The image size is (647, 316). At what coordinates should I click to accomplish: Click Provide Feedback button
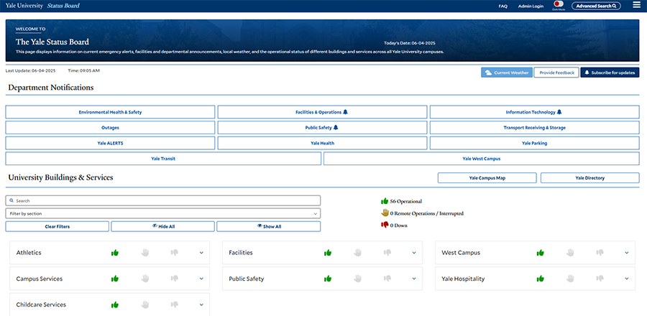pyautogui.click(x=556, y=73)
